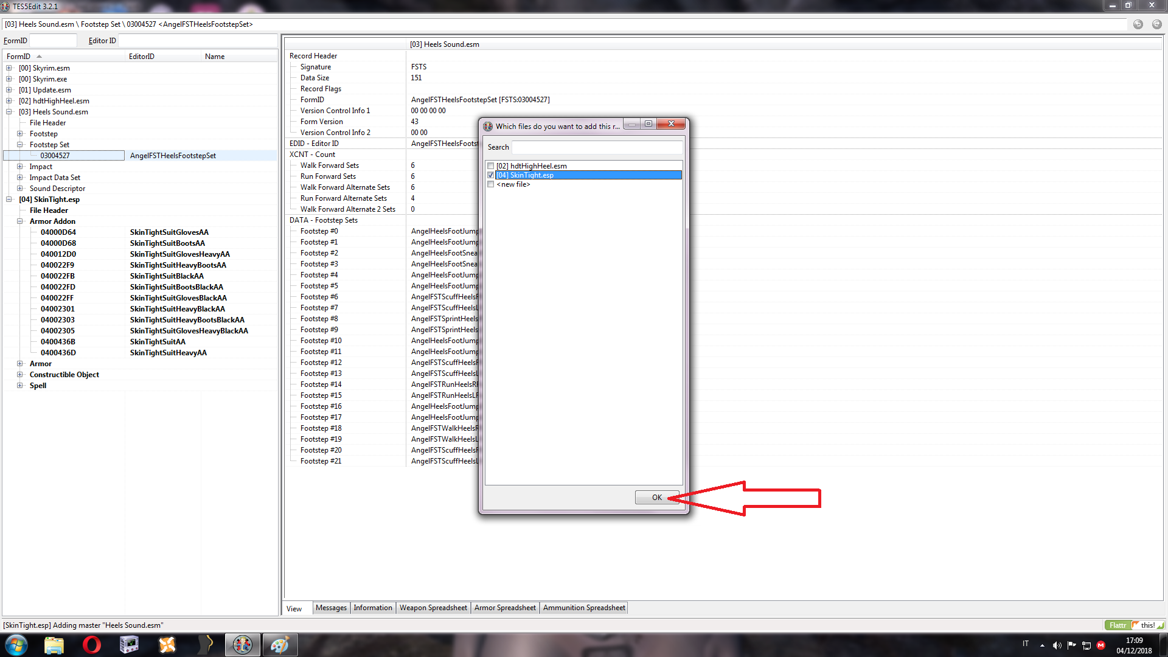Sort by the Name column header
The image size is (1168, 657).
click(239, 57)
